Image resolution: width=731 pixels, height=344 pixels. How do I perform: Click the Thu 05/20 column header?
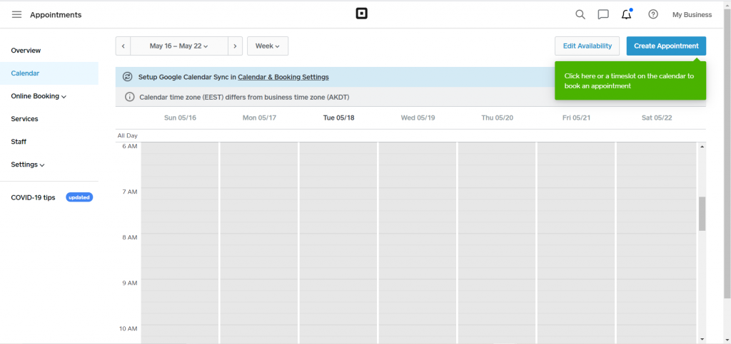coord(497,118)
